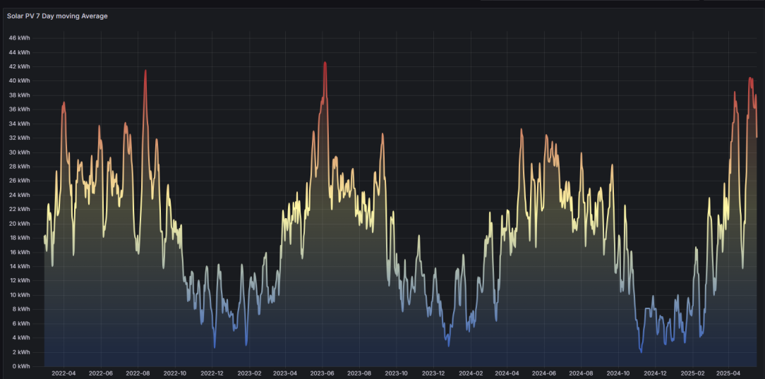Click the 12 kWh y-axis label
Viewport: 765px width, 379px height.
[x=20, y=280]
